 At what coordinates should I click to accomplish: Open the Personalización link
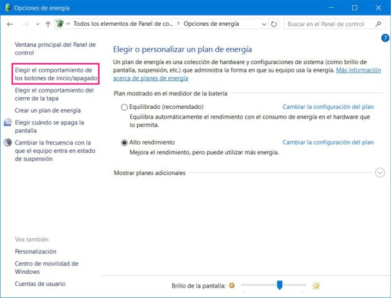[36, 251]
